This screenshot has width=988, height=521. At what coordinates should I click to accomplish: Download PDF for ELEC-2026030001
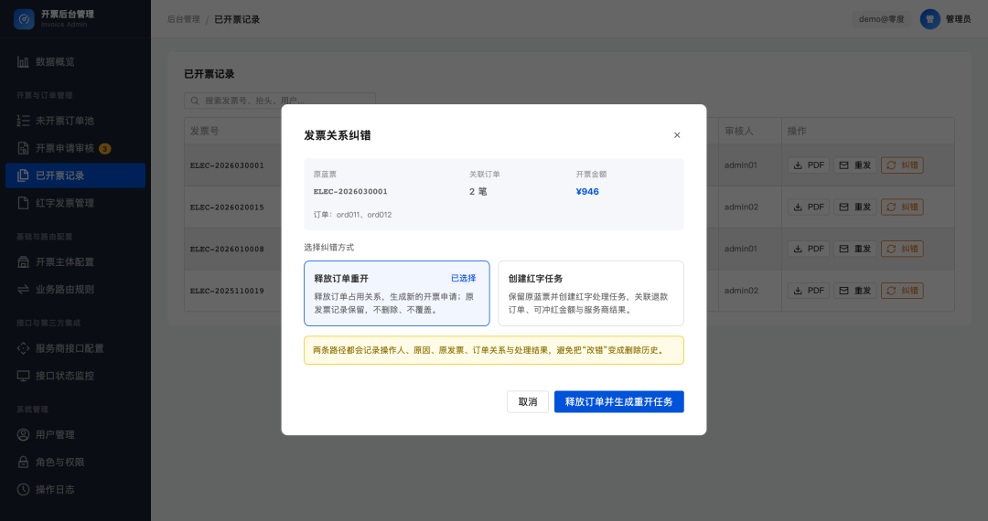pyautogui.click(x=809, y=165)
